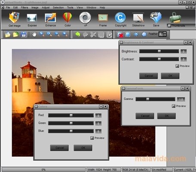
Task: Toggle Preview in GammaForm dialog
Action: point(174,106)
